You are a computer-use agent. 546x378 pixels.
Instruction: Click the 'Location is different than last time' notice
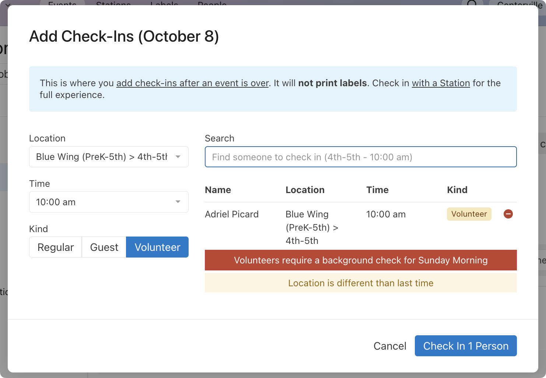tap(360, 283)
